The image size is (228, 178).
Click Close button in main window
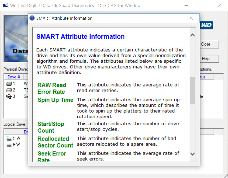tap(209, 44)
